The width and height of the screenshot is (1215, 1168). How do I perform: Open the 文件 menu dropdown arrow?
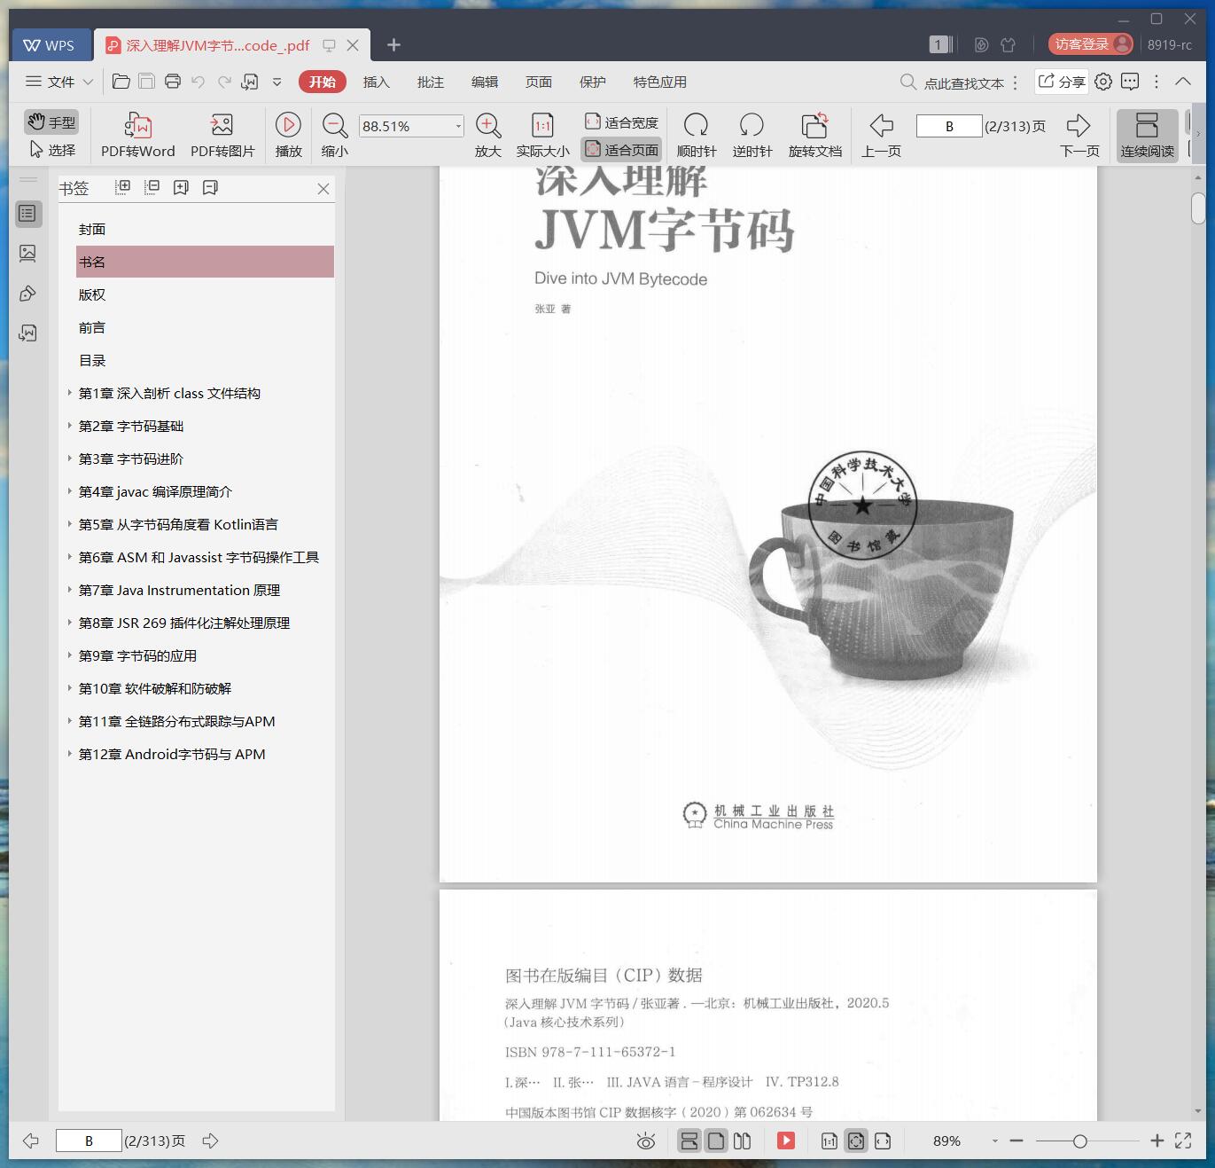[x=88, y=82]
